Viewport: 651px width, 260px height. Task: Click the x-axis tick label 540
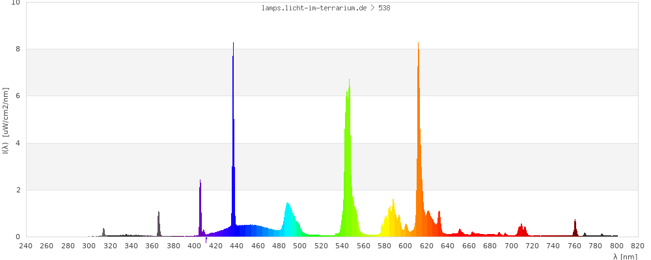pos(342,246)
